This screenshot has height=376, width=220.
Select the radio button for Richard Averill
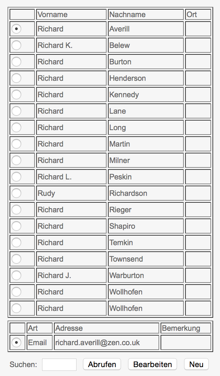(x=16, y=29)
